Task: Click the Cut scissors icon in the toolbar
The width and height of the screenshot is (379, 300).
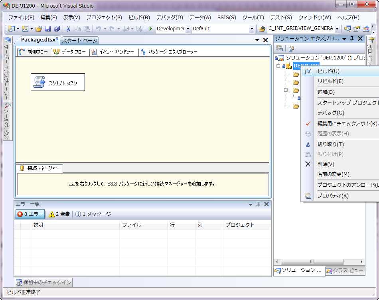Action: pyautogui.click(x=68, y=29)
